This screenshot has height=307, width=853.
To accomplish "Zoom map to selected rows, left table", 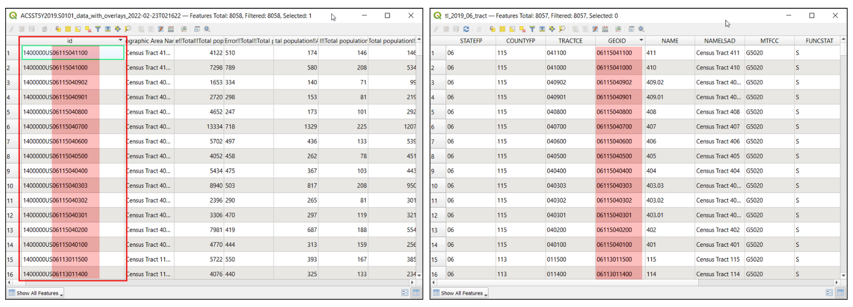I will point(127,29).
